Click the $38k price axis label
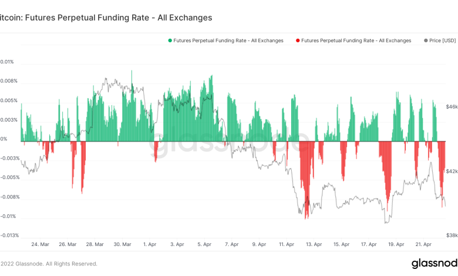Screen dimensions: 458x276 pos(452,235)
